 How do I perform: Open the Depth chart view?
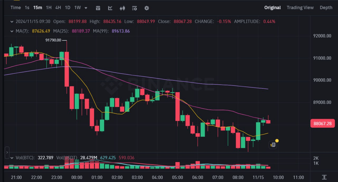pyautogui.click(x=326, y=8)
